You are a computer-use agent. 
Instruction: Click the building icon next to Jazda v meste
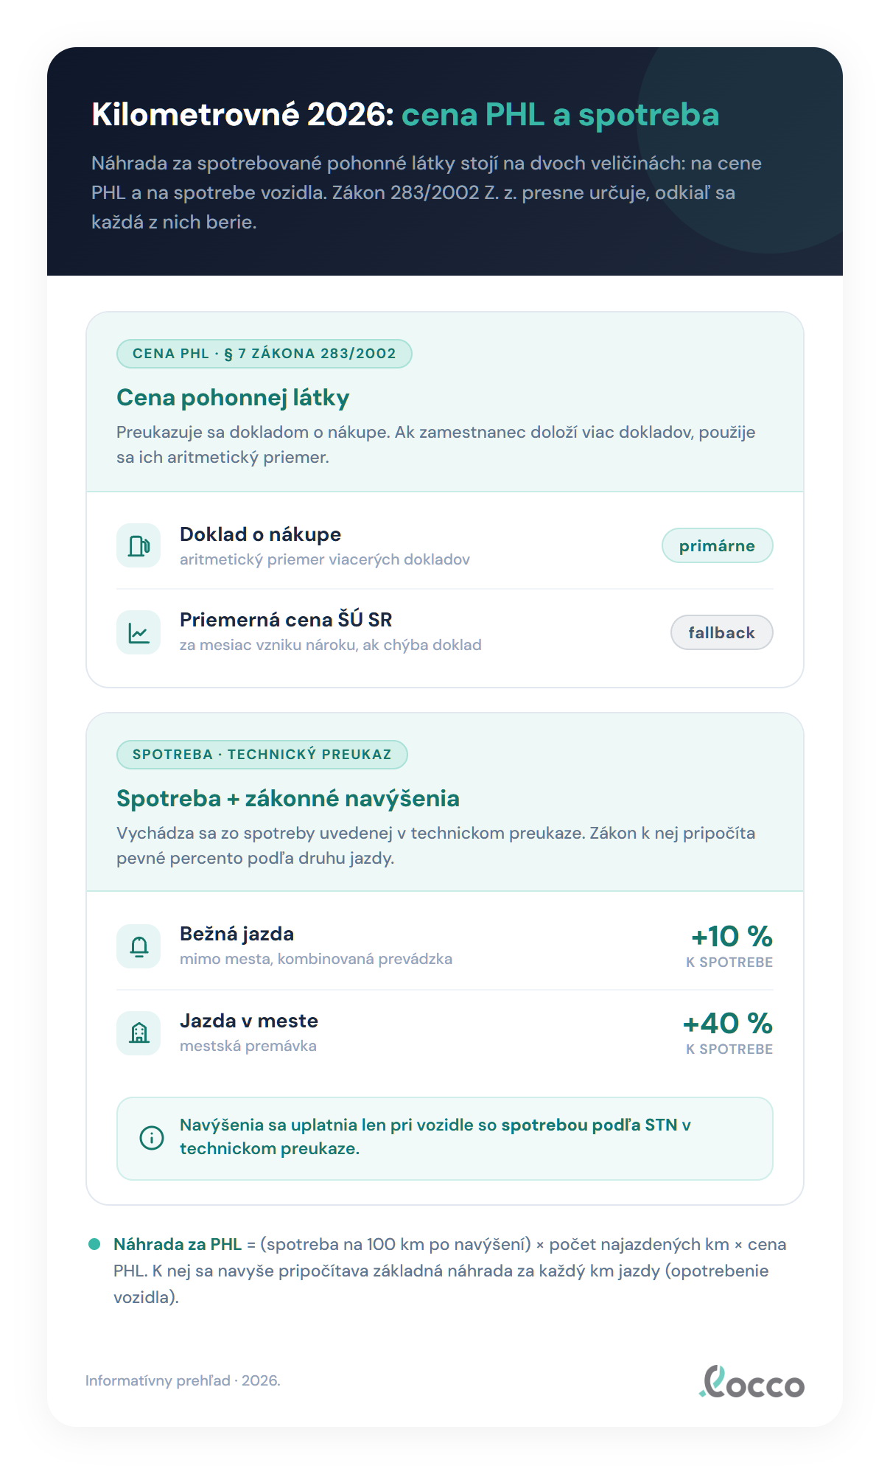point(139,1033)
